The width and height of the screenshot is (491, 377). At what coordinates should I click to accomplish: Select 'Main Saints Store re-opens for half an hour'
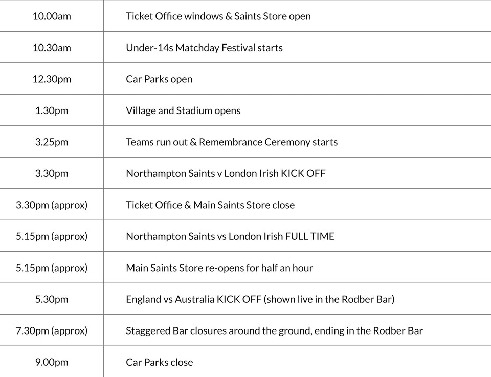coord(219,268)
